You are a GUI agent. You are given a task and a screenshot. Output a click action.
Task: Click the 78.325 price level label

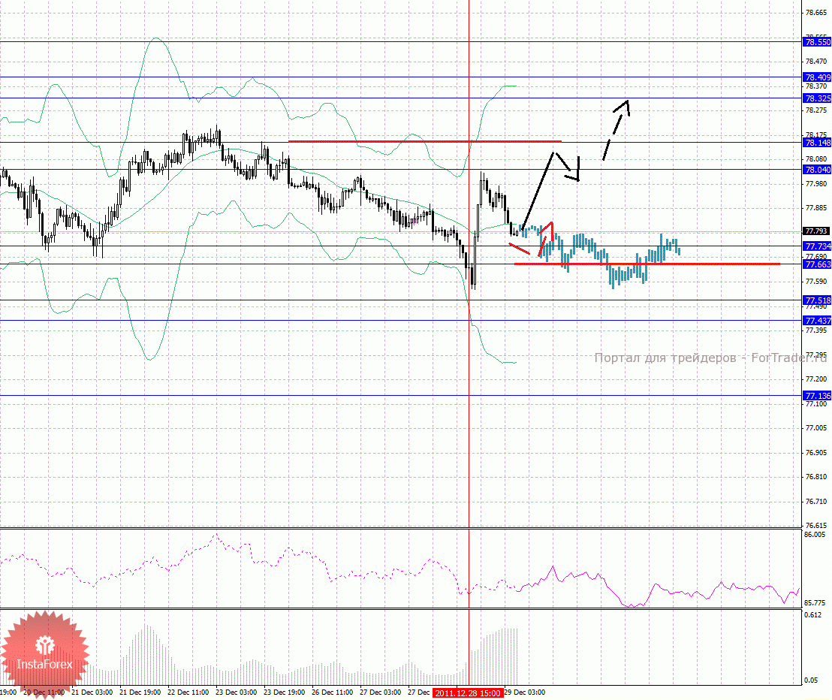pyautogui.click(x=817, y=98)
